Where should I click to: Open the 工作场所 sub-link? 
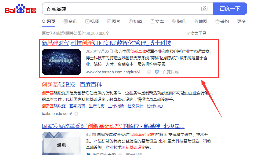pyautogui.click(x=116, y=106)
